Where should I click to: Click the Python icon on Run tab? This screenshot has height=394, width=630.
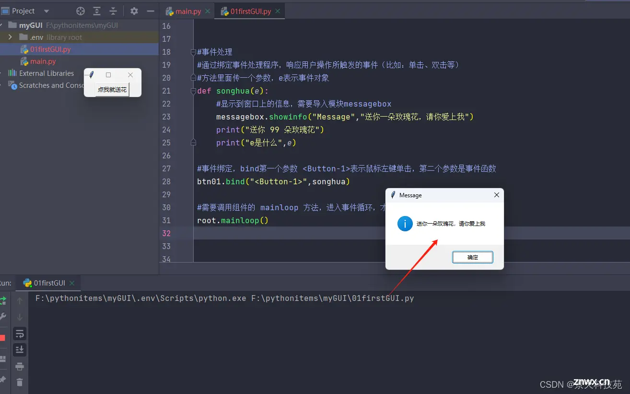click(27, 283)
